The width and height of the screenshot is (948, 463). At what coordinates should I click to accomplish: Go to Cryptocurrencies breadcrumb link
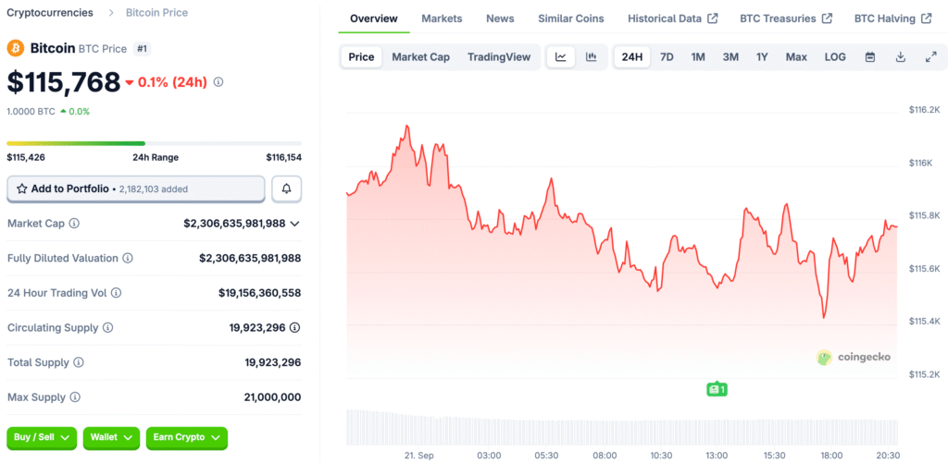tap(50, 13)
